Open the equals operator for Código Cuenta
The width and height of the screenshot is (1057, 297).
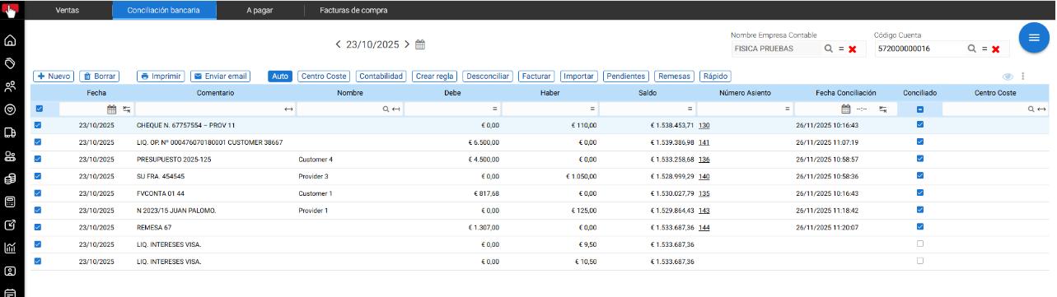[984, 49]
